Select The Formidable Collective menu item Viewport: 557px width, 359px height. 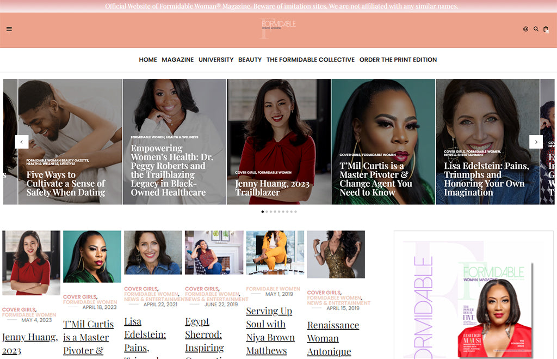(310, 60)
